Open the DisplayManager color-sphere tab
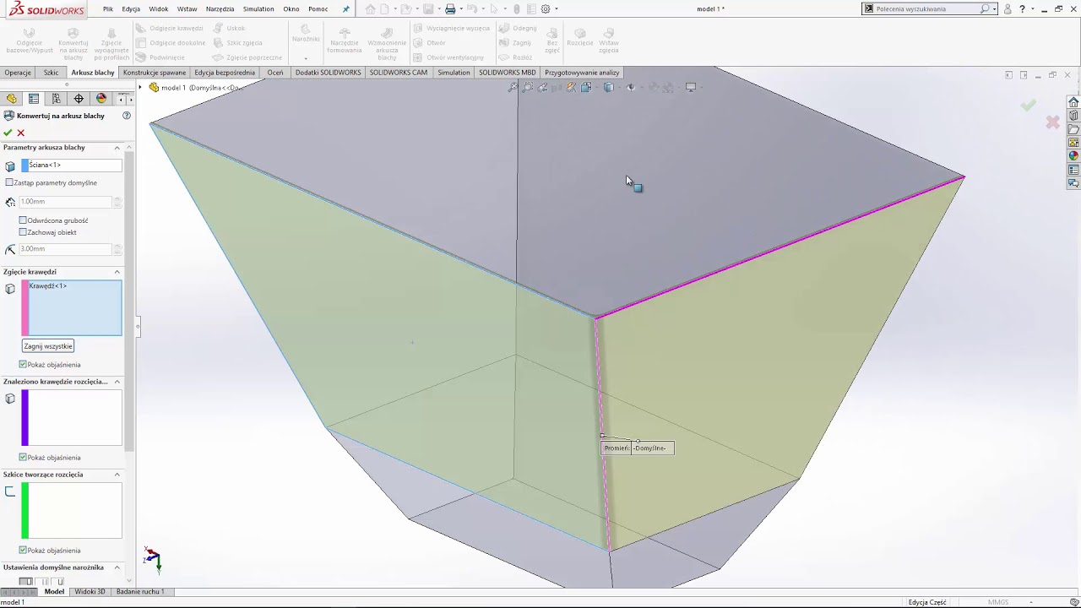Viewport: 1081px width, 608px height. [101, 99]
